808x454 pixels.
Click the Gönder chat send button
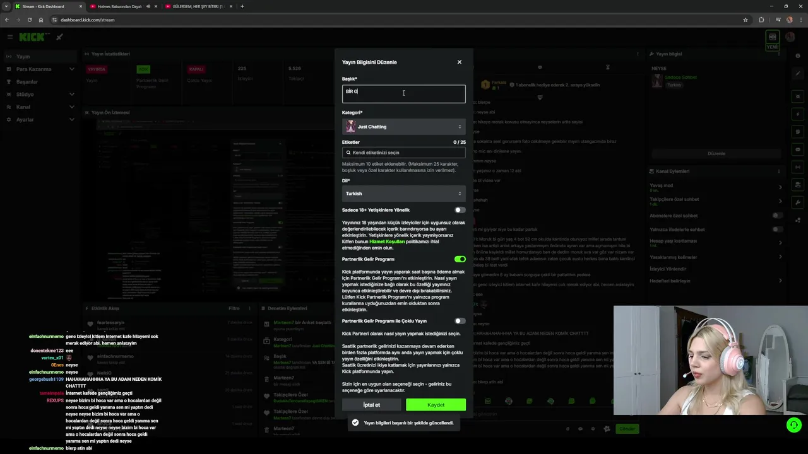[627, 429]
